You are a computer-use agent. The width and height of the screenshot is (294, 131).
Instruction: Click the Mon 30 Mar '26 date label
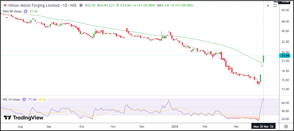pyautogui.click(x=263, y=126)
